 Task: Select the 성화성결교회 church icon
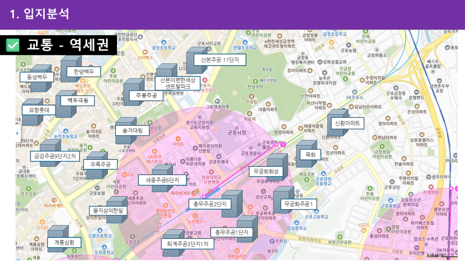(320, 61)
